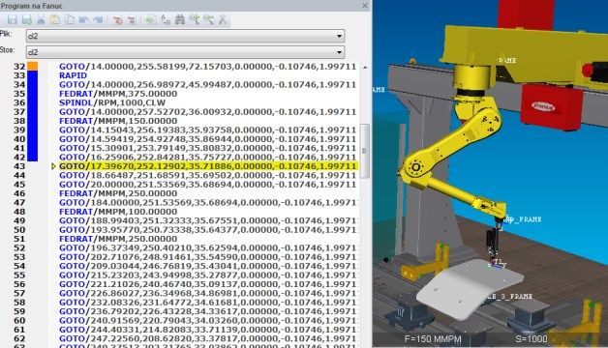Screen dimensions: 608x348
Task: Click the Save As icon with green arrow
Action: tap(26, 19)
